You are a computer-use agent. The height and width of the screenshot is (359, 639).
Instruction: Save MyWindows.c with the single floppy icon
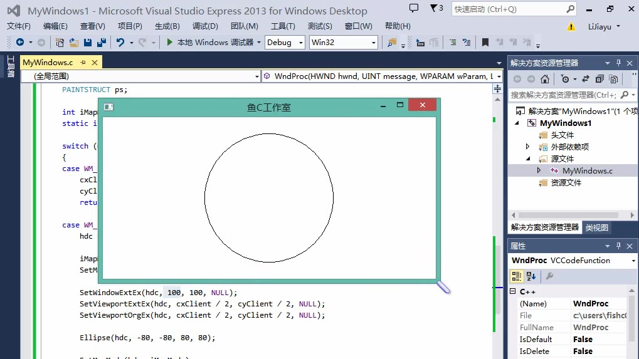point(88,43)
